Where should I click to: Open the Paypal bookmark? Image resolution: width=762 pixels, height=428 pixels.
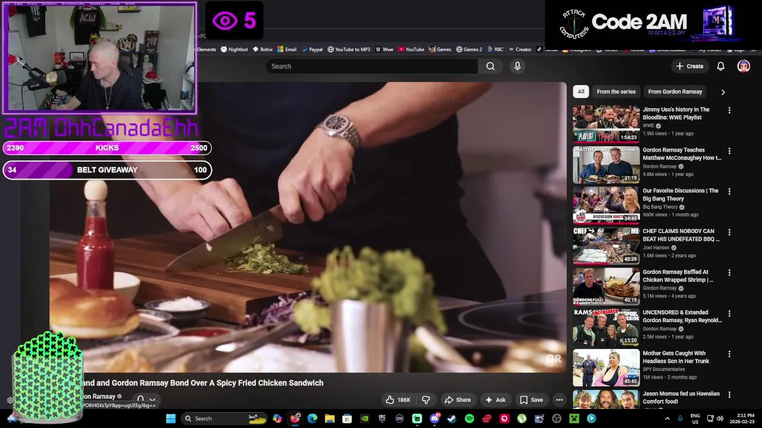click(x=311, y=49)
